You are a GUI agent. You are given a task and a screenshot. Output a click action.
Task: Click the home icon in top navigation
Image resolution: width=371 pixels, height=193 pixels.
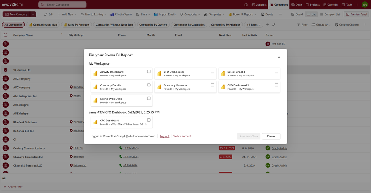(246, 4)
